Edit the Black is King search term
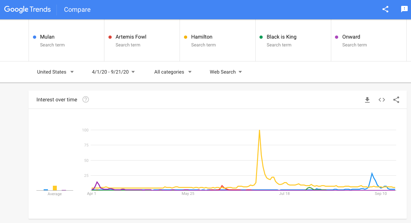411x223 pixels. pyautogui.click(x=293, y=41)
